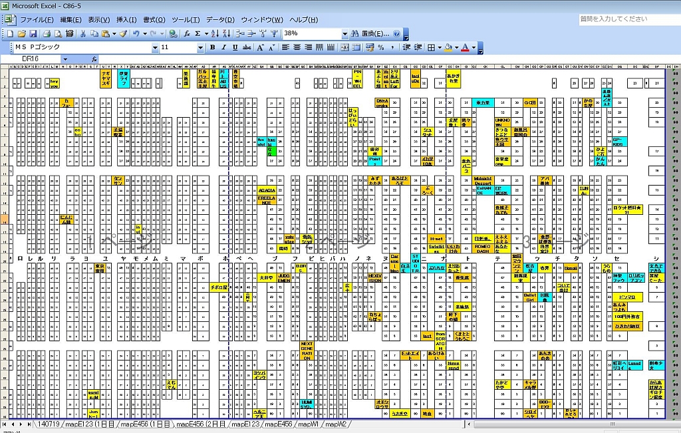Screen dimensions: 681x433
Task: Undo the last action
Action: (x=136, y=33)
